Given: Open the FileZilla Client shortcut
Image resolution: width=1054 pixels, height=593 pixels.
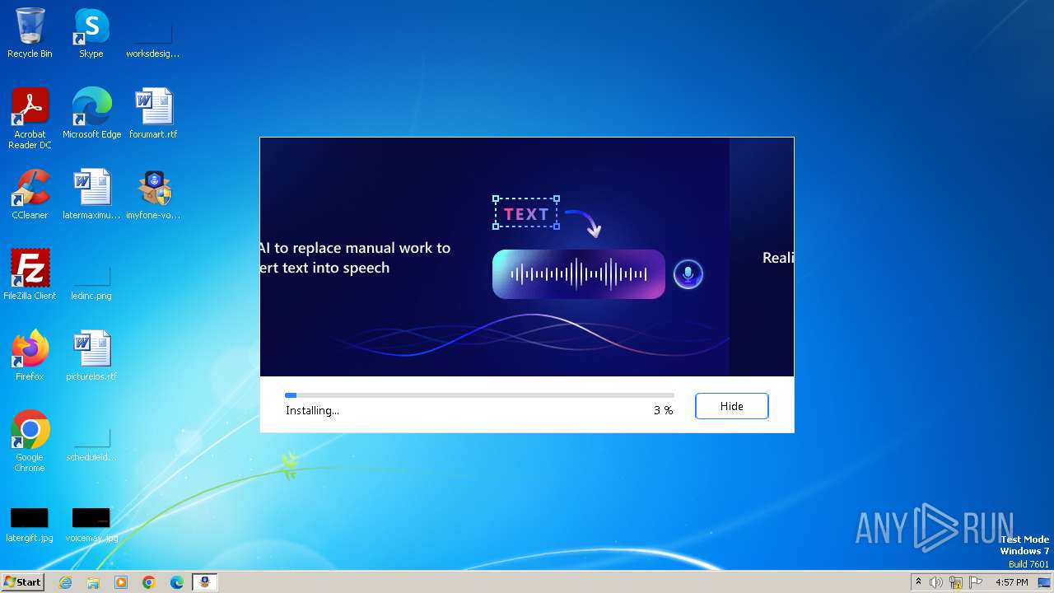Looking at the screenshot, I should [30, 275].
